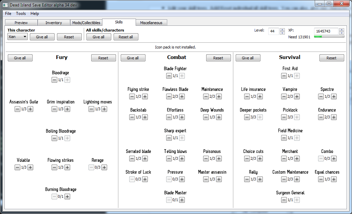The height and width of the screenshot is (214, 352).
Task: Increase Lightning moves skill level
Action: [104, 109]
